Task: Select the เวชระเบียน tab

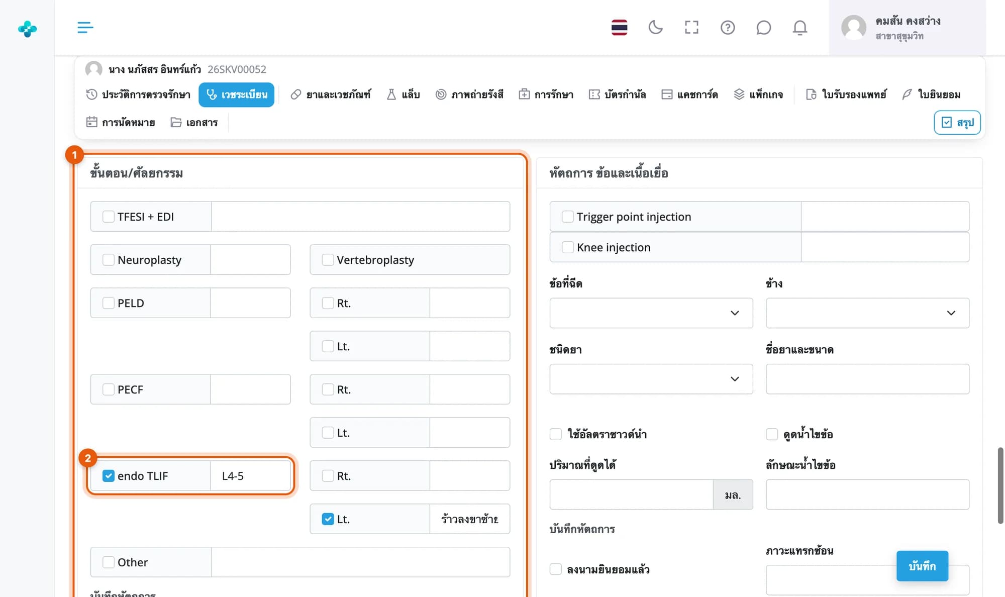Action: [236, 94]
